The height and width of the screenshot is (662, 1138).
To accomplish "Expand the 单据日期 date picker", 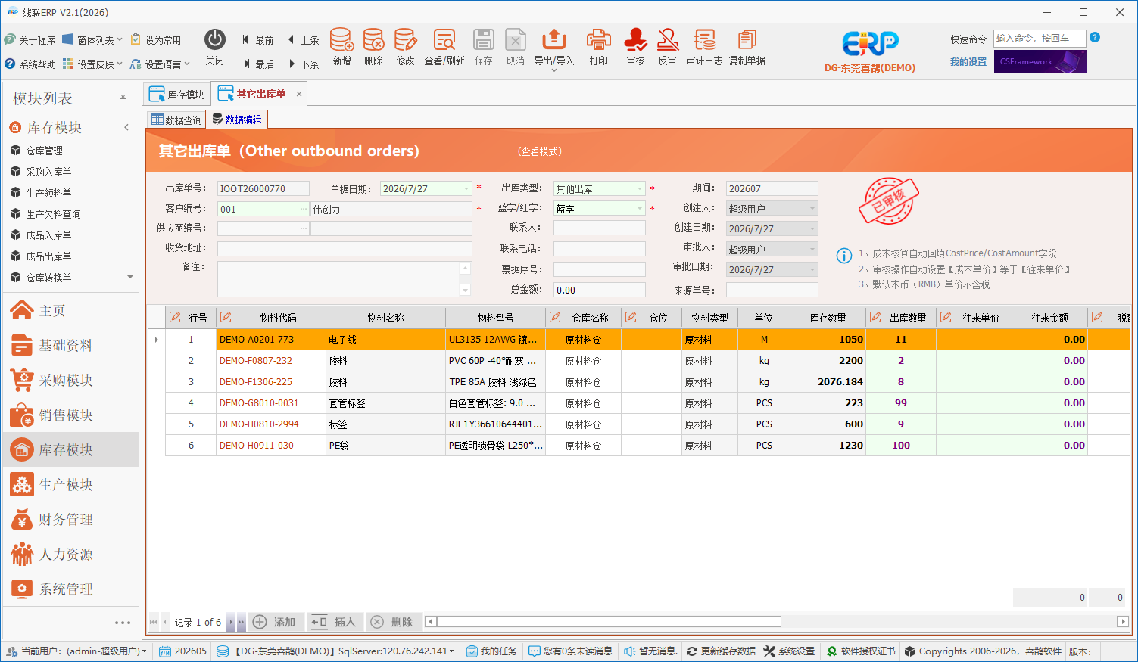I will pyautogui.click(x=466, y=188).
